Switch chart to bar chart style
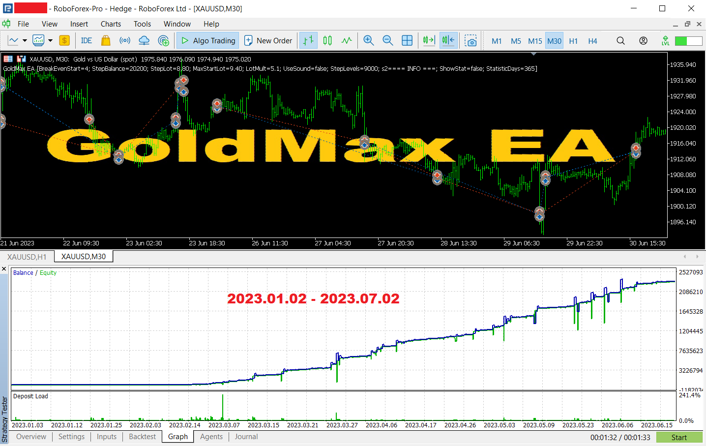Screen dimensions: 706x446 308,41
